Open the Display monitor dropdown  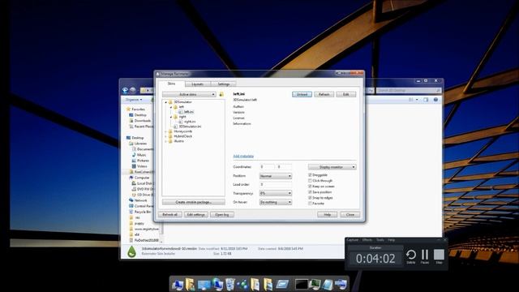332,167
